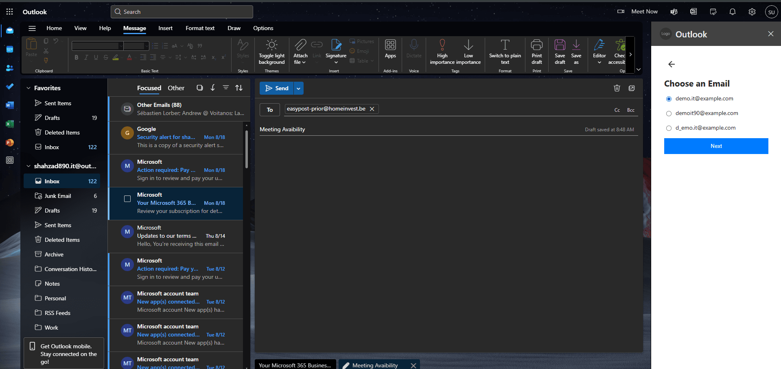Open the Draw ribbon tab
The height and width of the screenshot is (369, 781).
pyautogui.click(x=234, y=28)
